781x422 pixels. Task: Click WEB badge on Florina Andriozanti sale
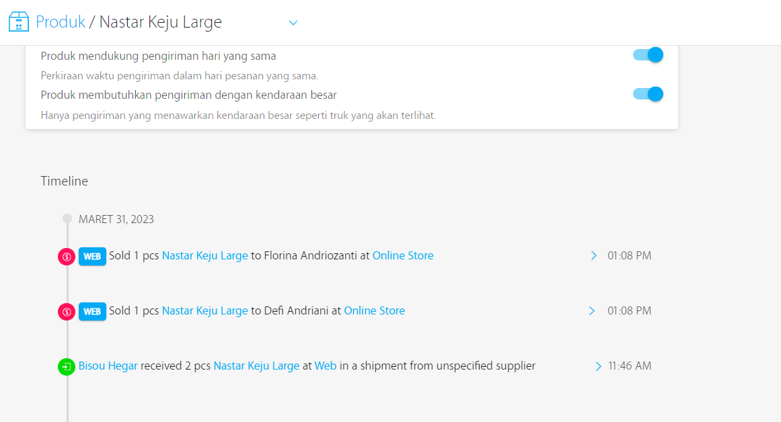click(92, 256)
